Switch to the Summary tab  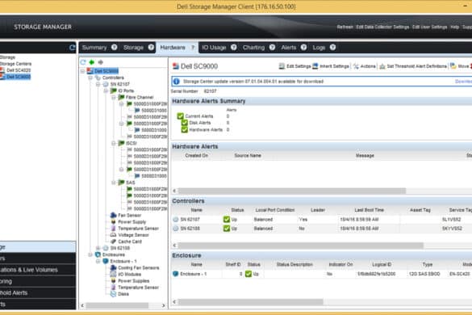click(94, 48)
